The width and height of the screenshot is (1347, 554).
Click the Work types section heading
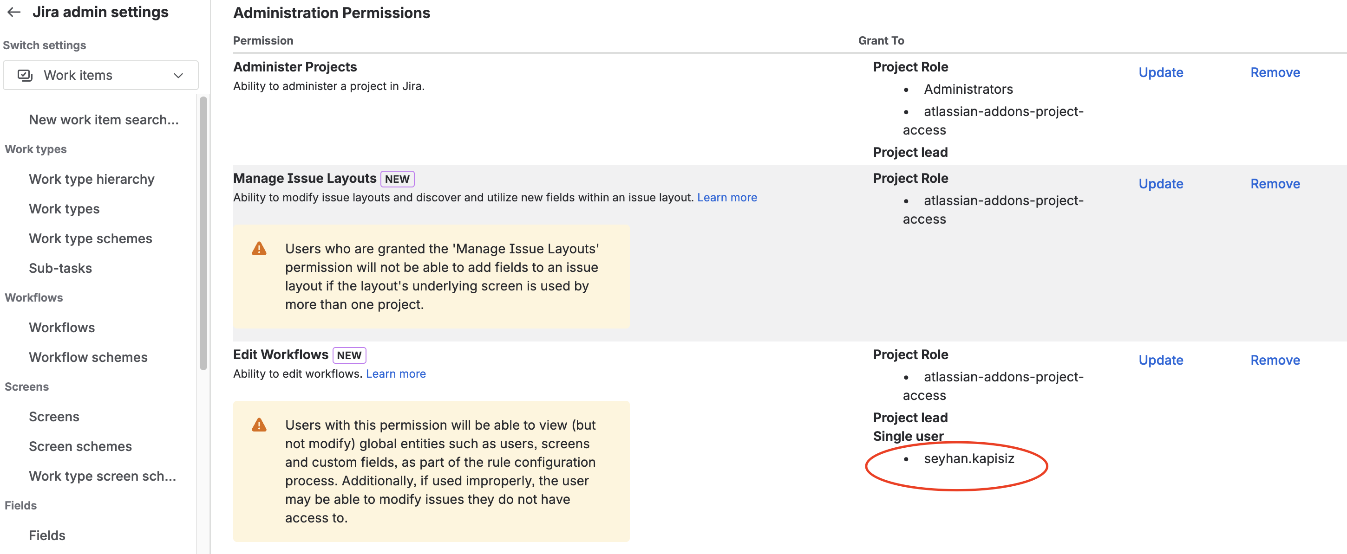click(36, 149)
